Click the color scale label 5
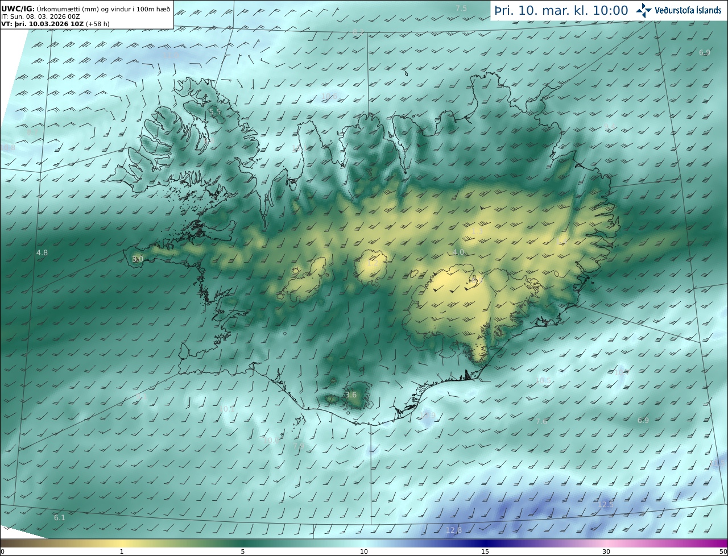The image size is (728, 556). coord(243,551)
